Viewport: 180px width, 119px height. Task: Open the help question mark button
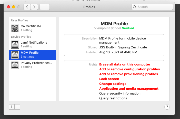pos(167,107)
